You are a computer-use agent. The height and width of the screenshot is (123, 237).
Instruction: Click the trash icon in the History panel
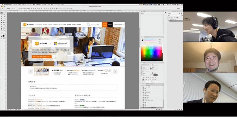click(x=161, y=109)
